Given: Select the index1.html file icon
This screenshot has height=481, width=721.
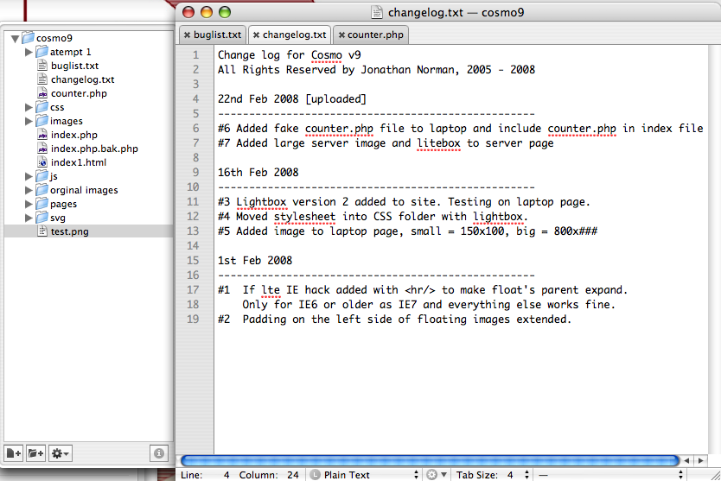Looking at the screenshot, I should [42, 162].
